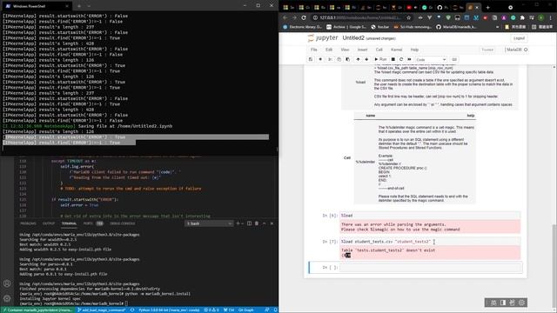The image size is (557, 313).
Task: Open the Jupyter Edit menu
Action: [x=329, y=50]
